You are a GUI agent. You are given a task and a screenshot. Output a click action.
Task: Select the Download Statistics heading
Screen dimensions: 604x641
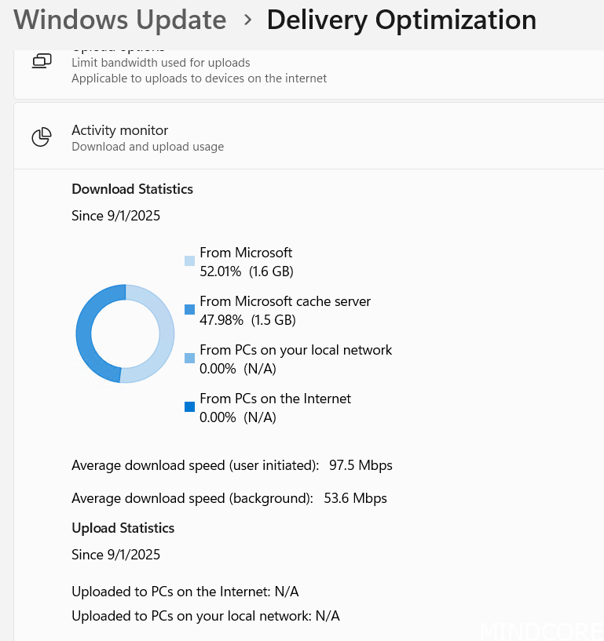[132, 189]
